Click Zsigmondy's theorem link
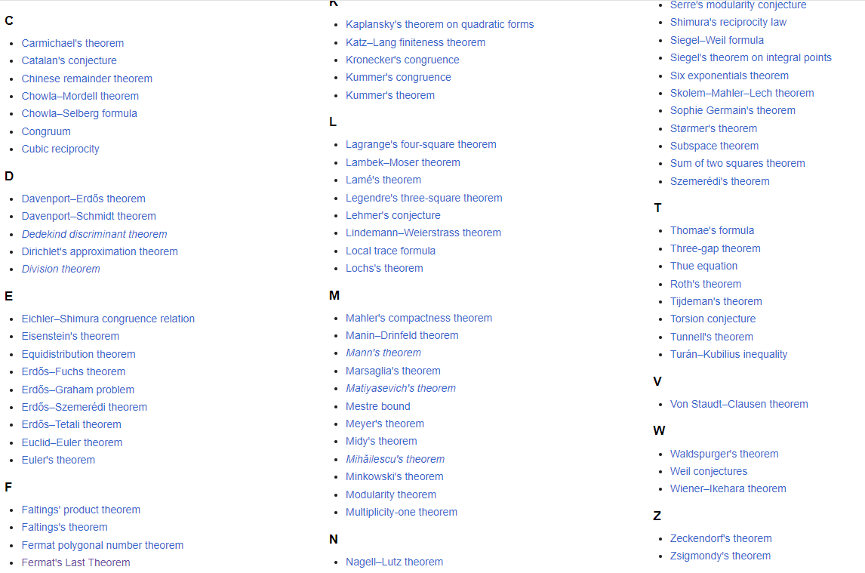 pyautogui.click(x=720, y=556)
